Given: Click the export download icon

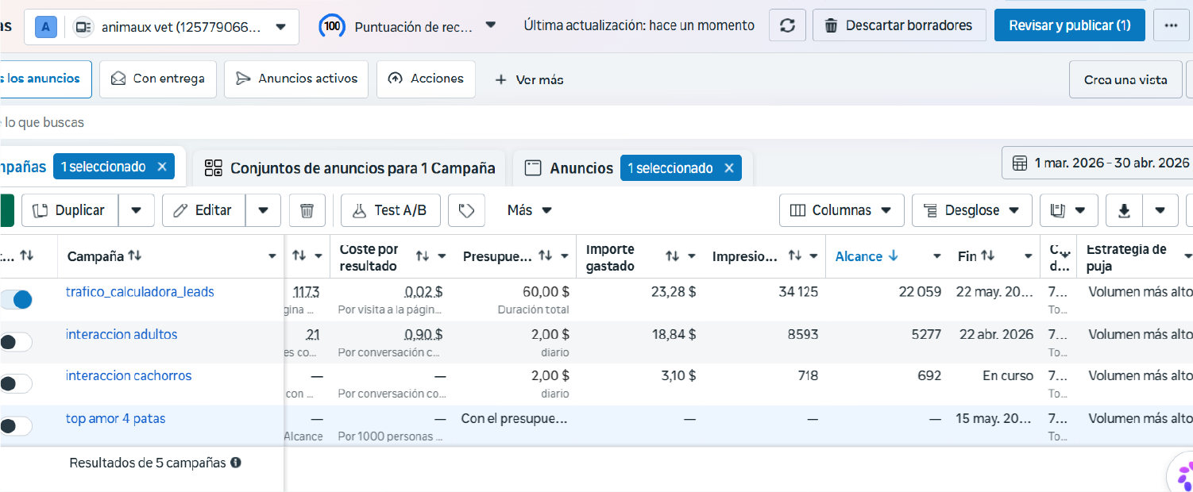Looking at the screenshot, I should 1124,210.
